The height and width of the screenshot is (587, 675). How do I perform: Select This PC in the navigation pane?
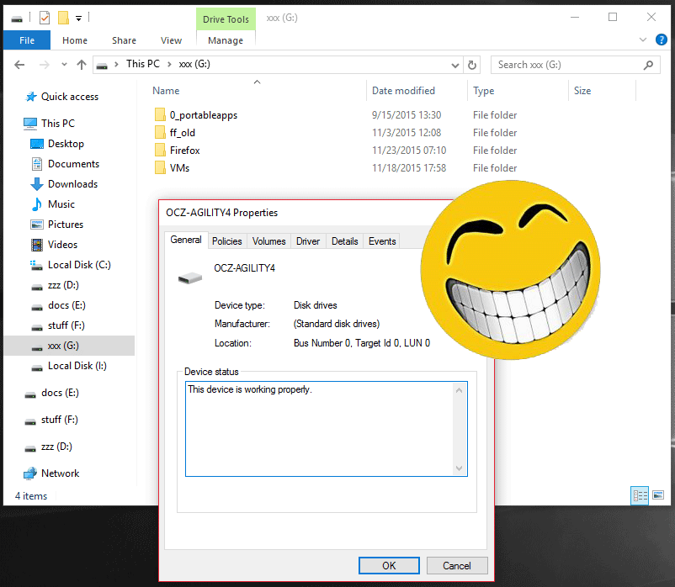point(58,124)
